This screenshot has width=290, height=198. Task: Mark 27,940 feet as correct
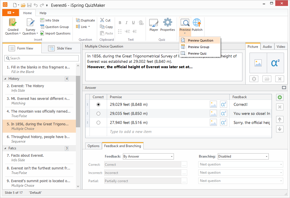pyautogui.click(x=98, y=123)
